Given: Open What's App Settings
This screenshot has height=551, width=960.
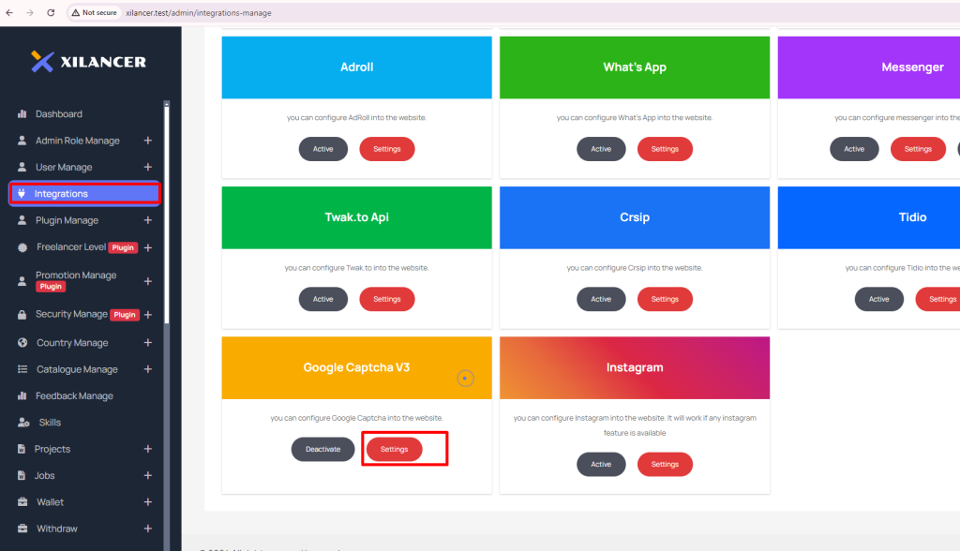Looking at the screenshot, I should (x=665, y=149).
